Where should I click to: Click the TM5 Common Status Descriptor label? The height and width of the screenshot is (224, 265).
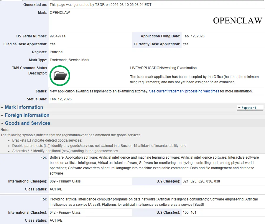[29, 71]
